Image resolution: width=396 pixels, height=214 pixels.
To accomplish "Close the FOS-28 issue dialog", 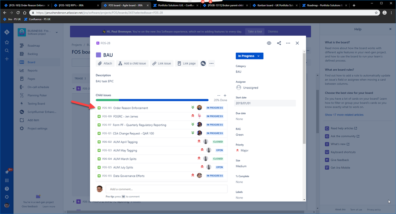I will 297,43.
